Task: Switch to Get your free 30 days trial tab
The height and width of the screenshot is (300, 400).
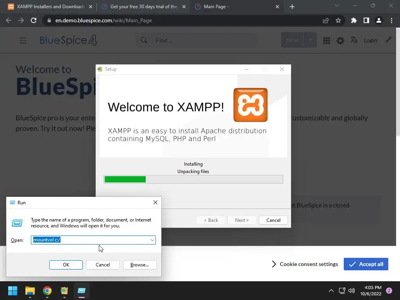Action: [143, 7]
